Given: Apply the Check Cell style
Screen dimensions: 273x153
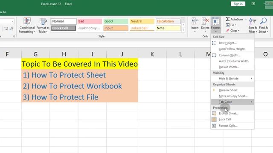Looking at the screenshot, I should [64, 28].
